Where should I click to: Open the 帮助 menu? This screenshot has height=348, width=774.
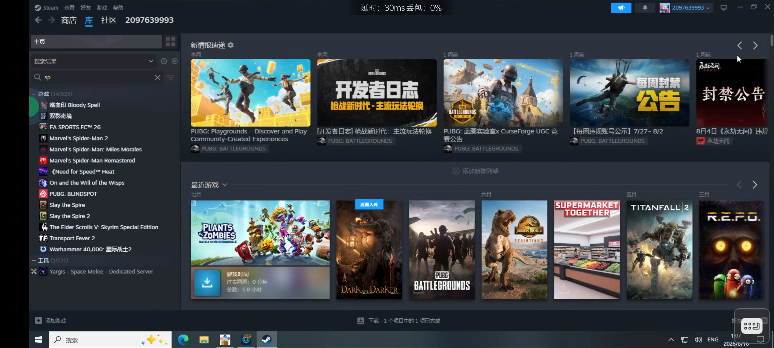[118, 8]
